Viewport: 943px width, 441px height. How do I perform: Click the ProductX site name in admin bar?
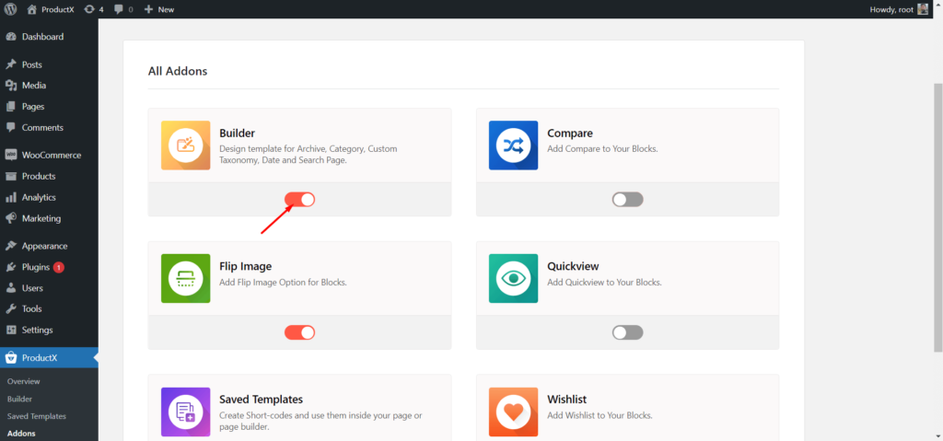(58, 9)
